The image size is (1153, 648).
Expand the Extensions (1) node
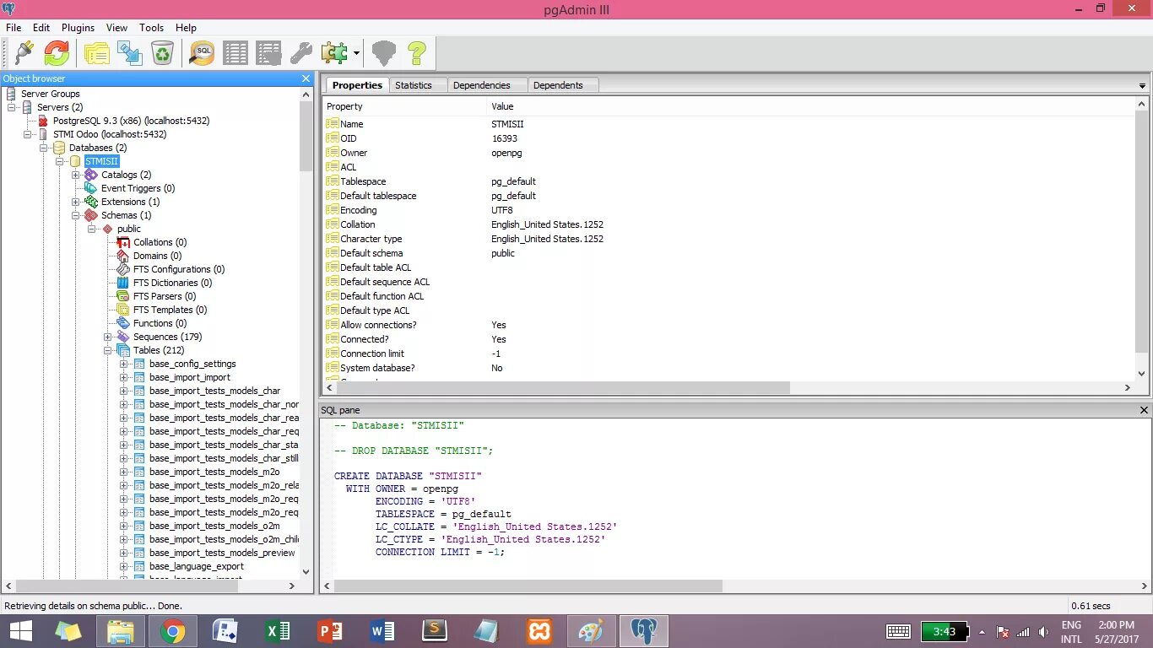tap(76, 202)
